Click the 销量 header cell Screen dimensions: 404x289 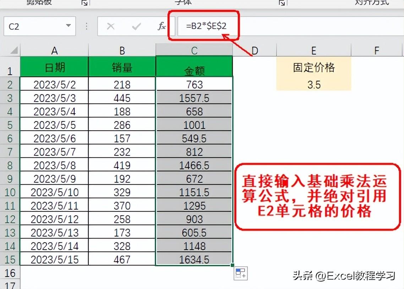click(x=122, y=67)
